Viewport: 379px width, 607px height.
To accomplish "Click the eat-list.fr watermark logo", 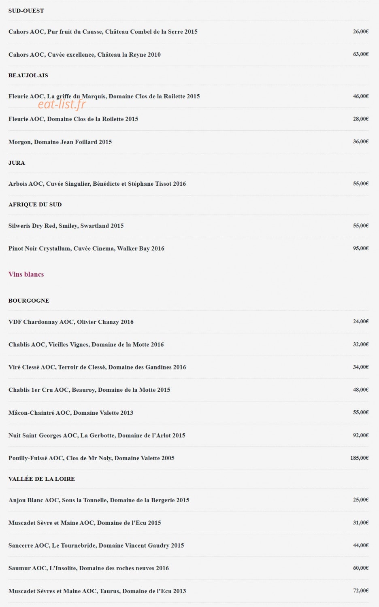I will tap(62, 104).
